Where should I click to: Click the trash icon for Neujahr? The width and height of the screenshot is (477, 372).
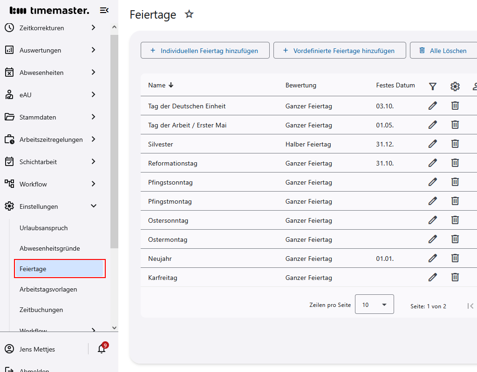(455, 258)
